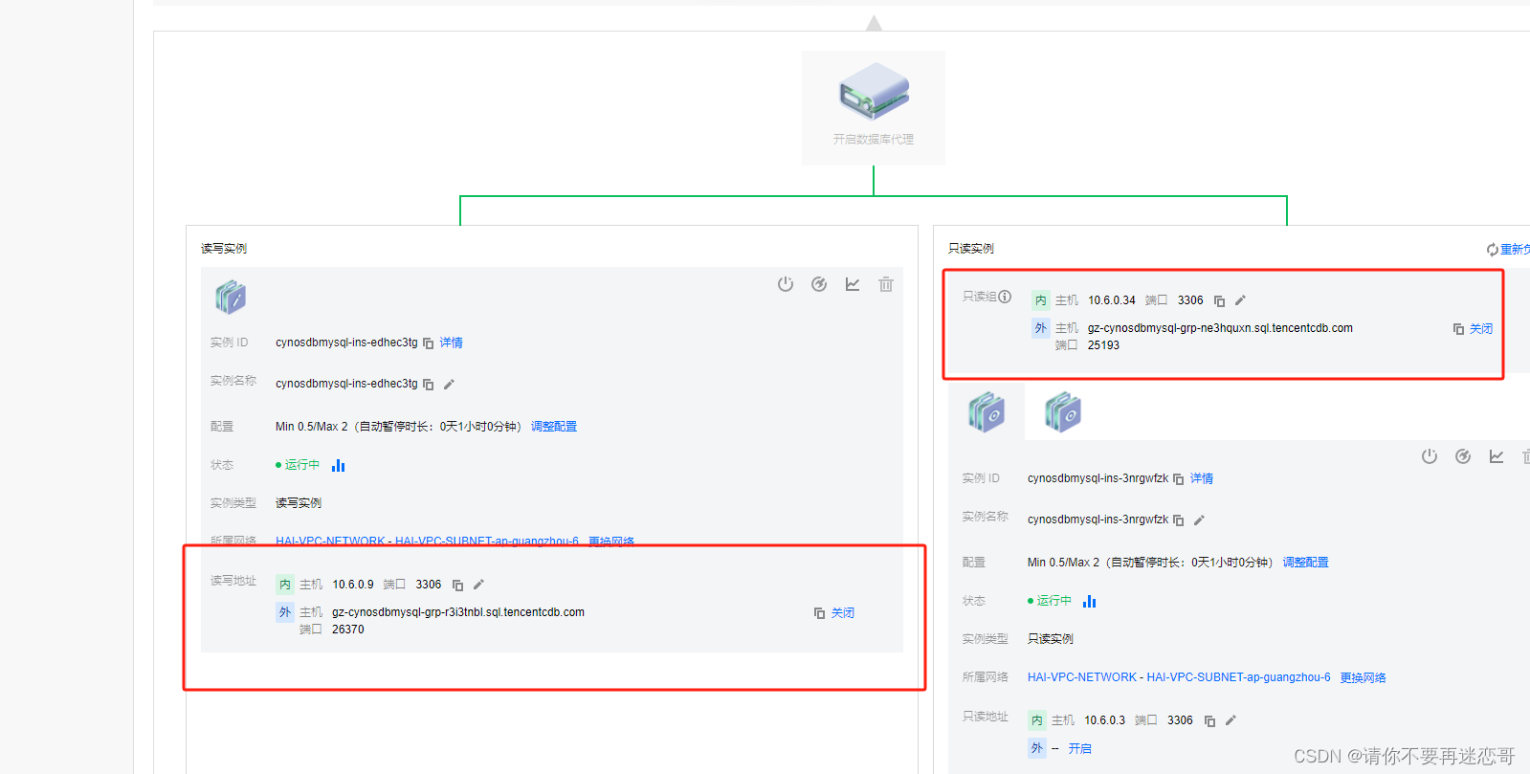The height and width of the screenshot is (774, 1530).
Task: Click read-only instance power icon
Action: pos(1430,456)
